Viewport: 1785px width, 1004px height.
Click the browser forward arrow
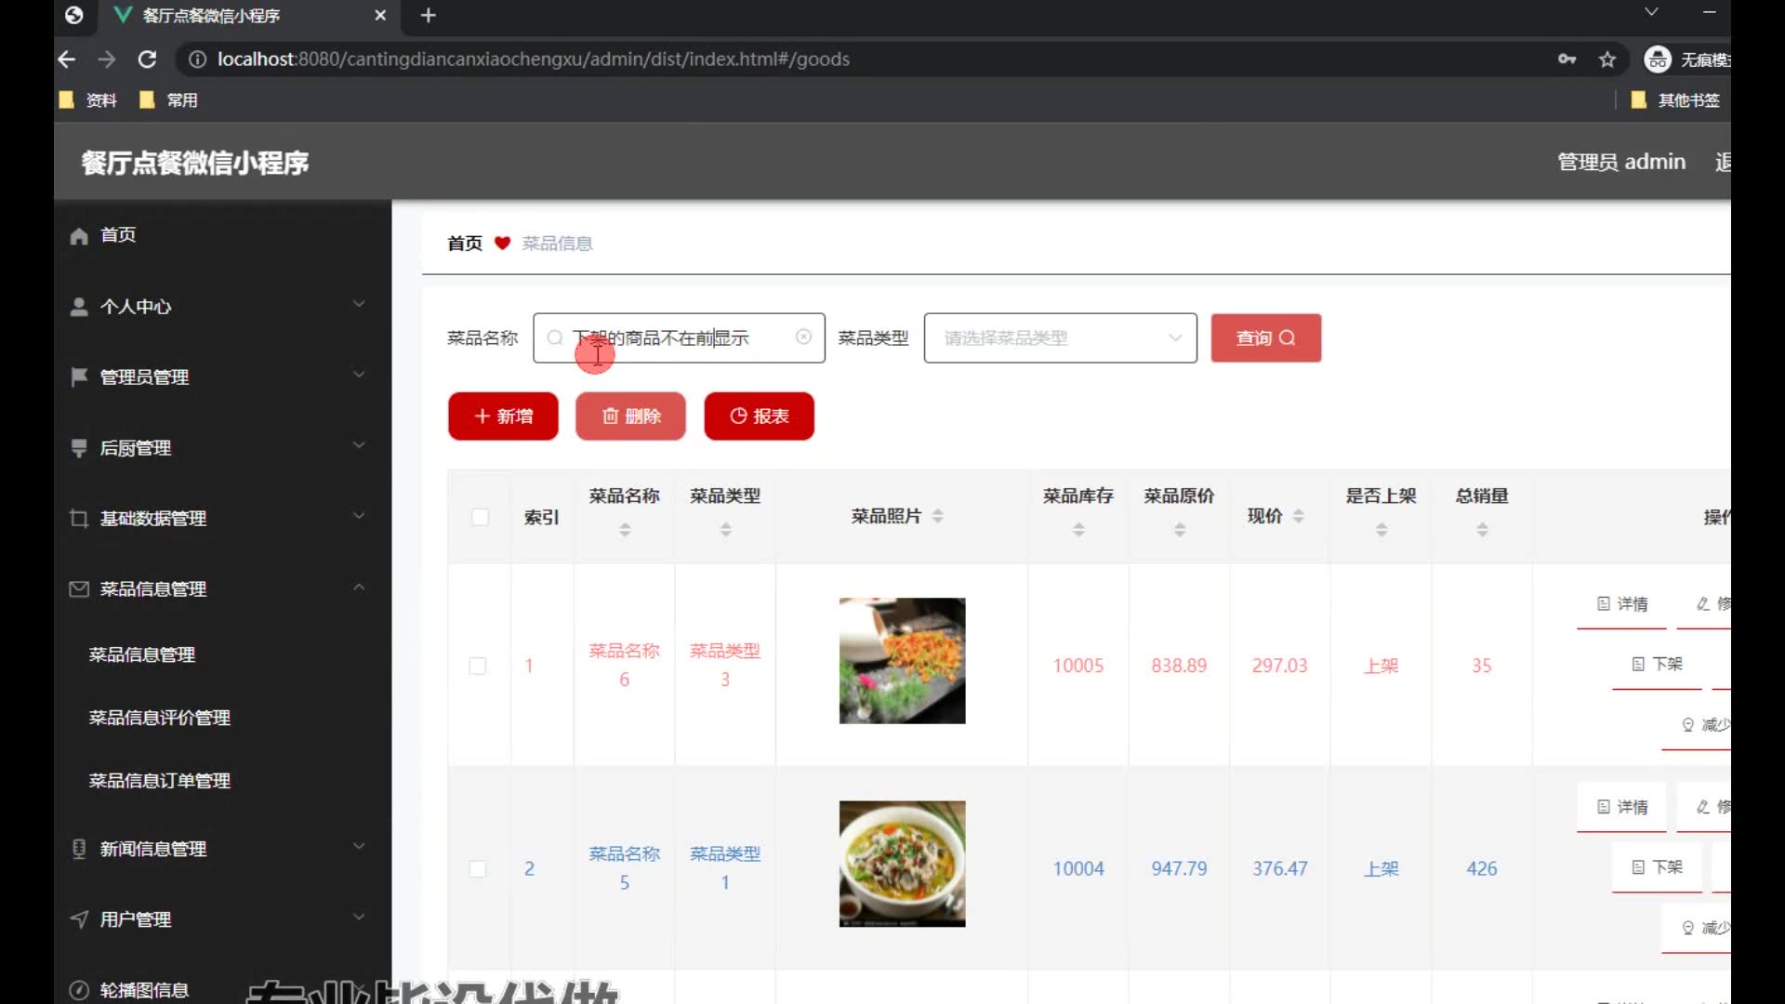tap(107, 59)
